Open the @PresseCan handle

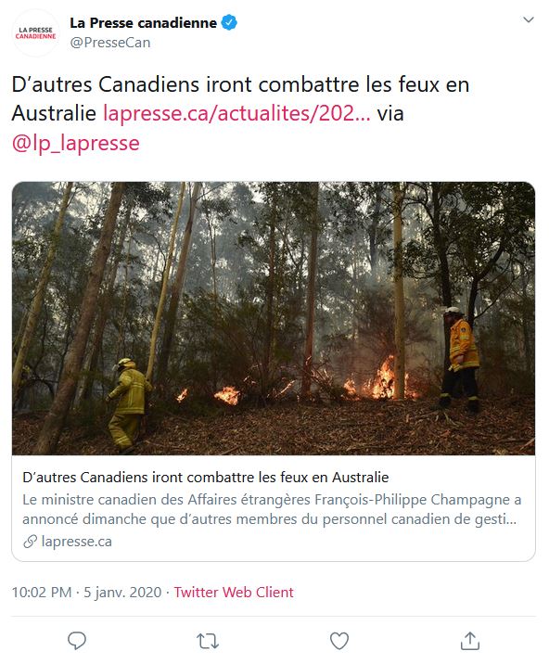click(110, 43)
